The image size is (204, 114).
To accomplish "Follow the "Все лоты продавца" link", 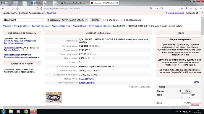I will 13,43.
